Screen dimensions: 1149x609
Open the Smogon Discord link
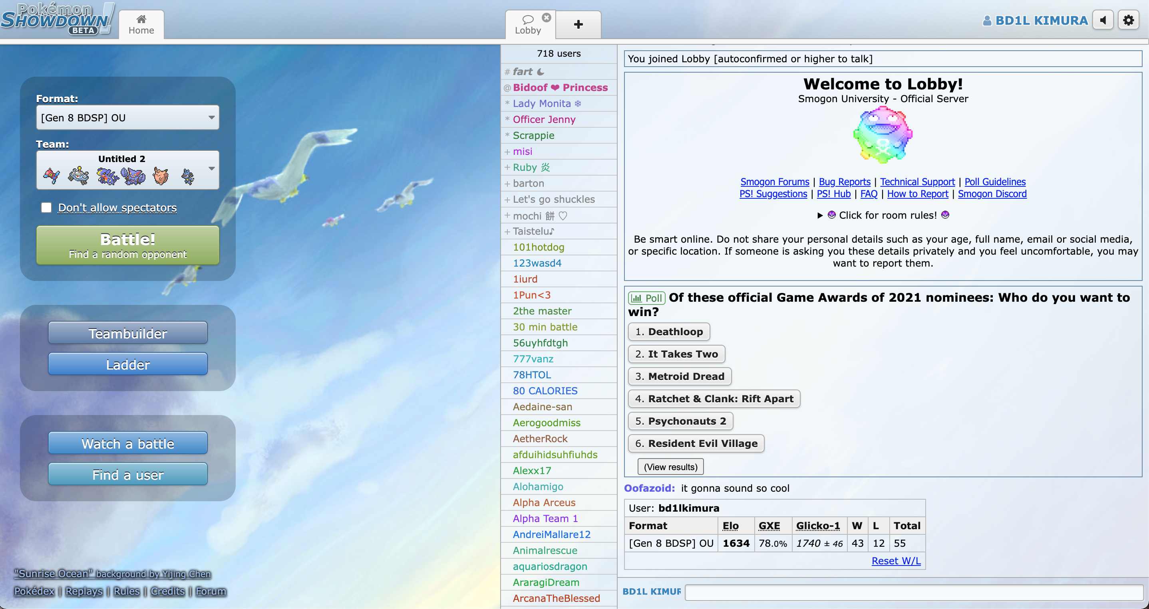pos(992,194)
